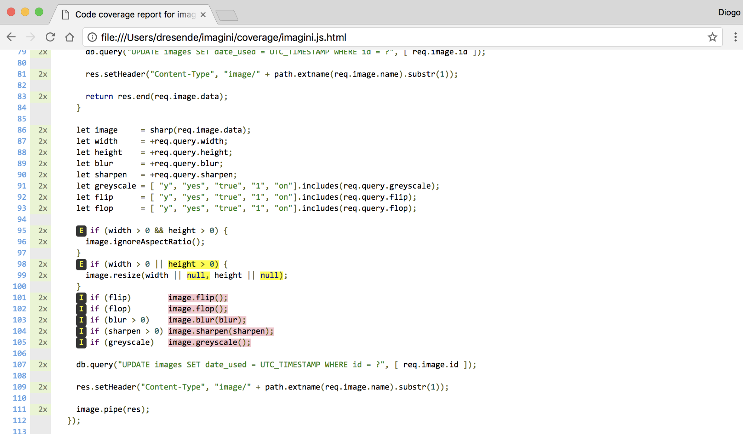This screenshot has height=434, width=743.
Task: Click the I marker beside if (greyscale)
Action: point(81,342)
